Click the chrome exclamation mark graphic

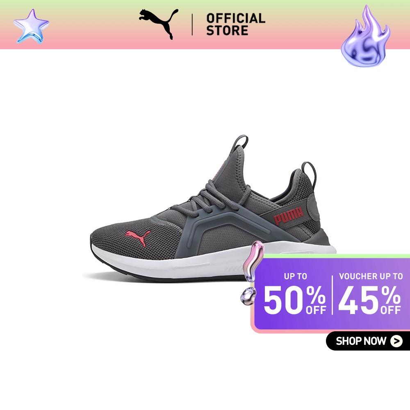pyautogui.click(x=251, y=273)
